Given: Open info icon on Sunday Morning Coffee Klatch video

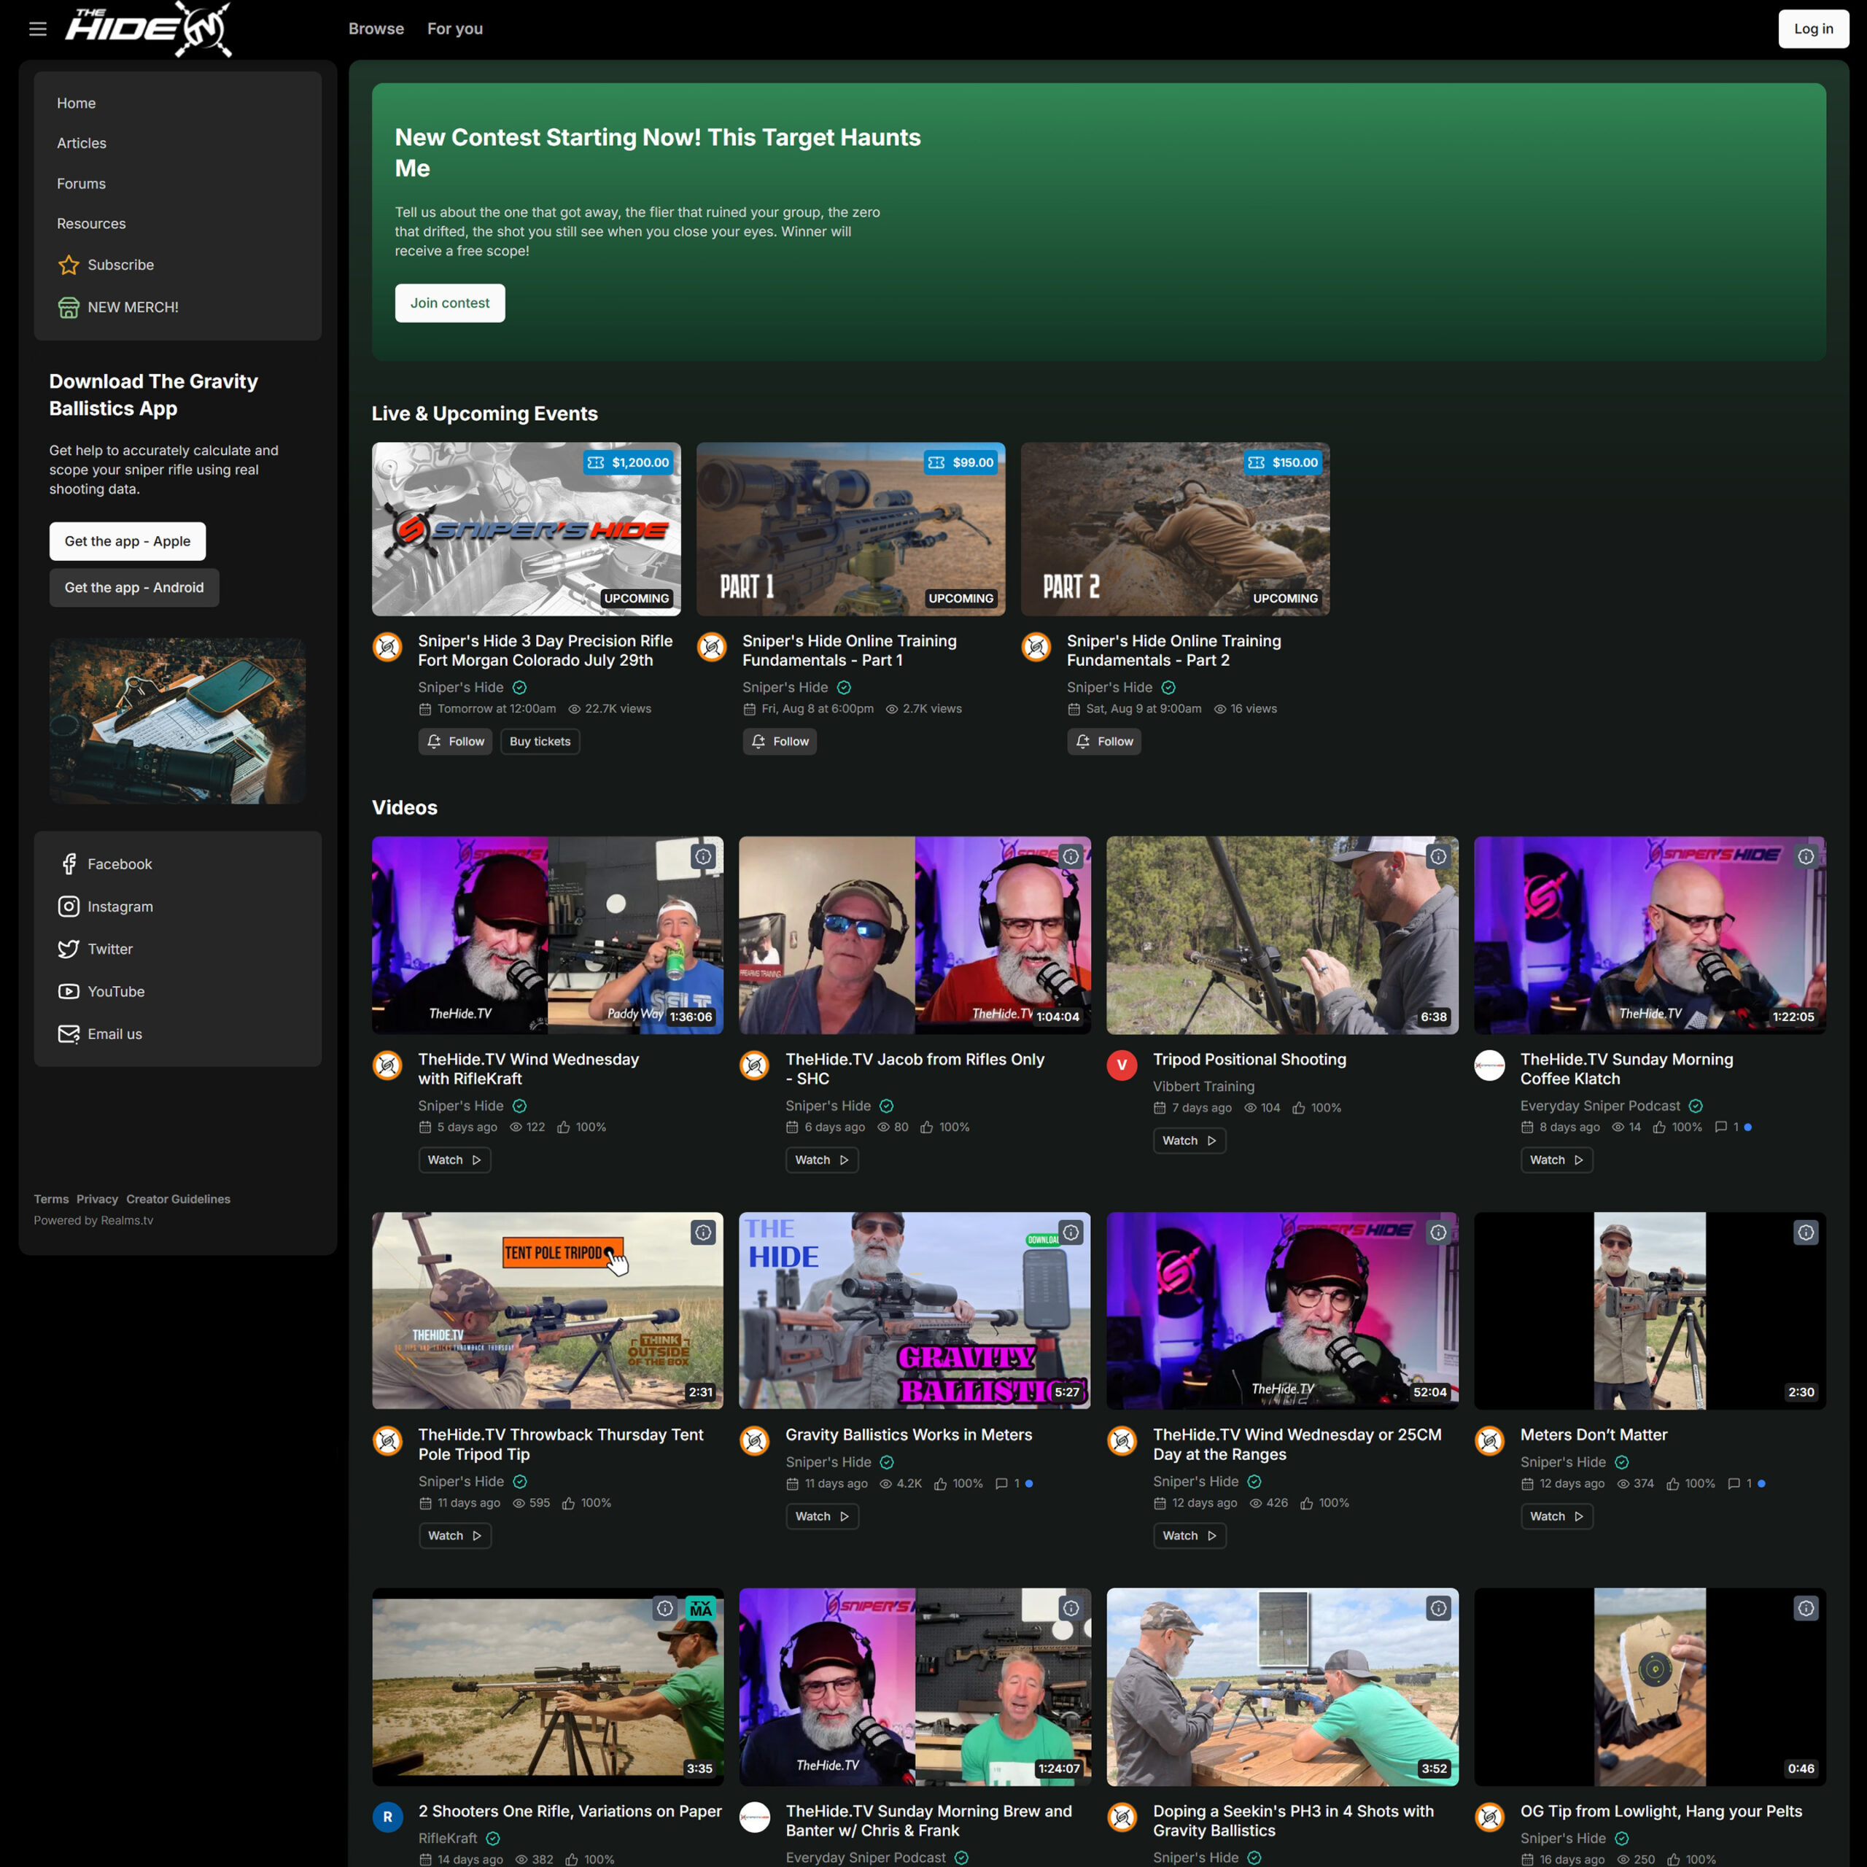Looking at the screenshot, I should pyautogui.click(x=1805, y=856).
